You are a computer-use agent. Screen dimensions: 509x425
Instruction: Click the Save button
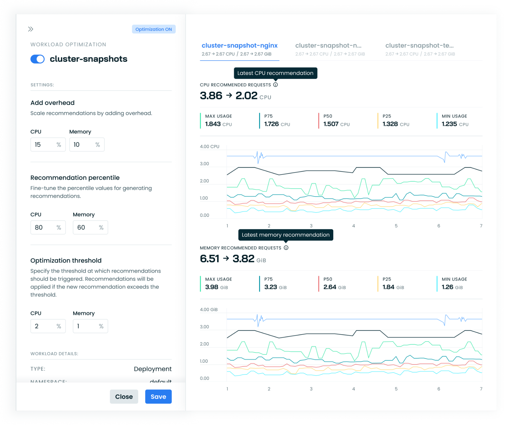tap(158, 397)
